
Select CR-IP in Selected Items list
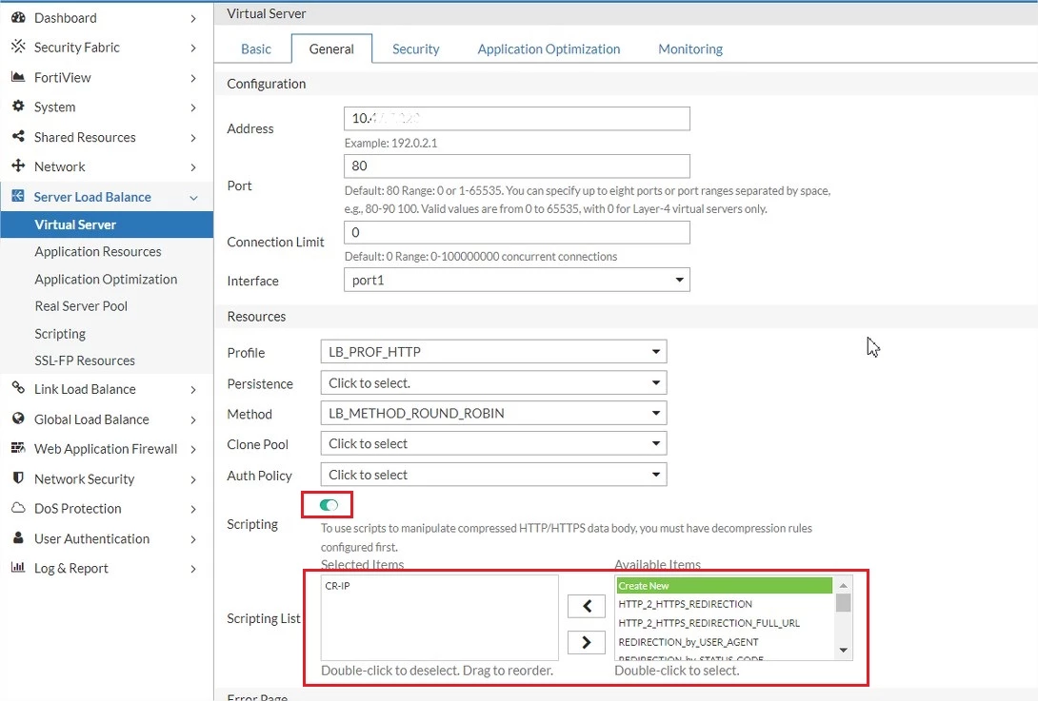338,586
